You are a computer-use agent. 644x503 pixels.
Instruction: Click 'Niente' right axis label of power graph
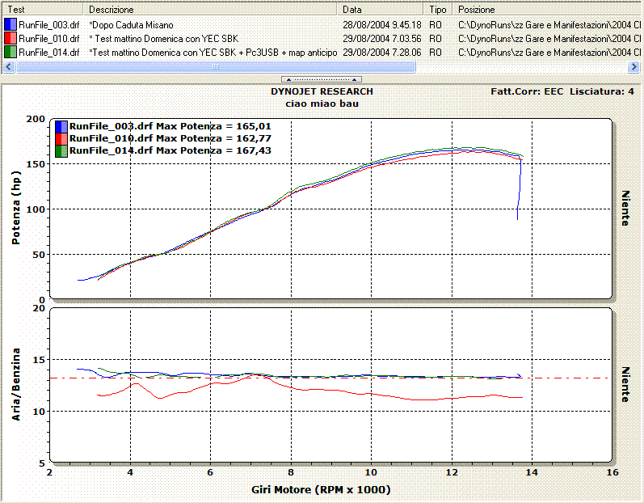click(625, 208)
